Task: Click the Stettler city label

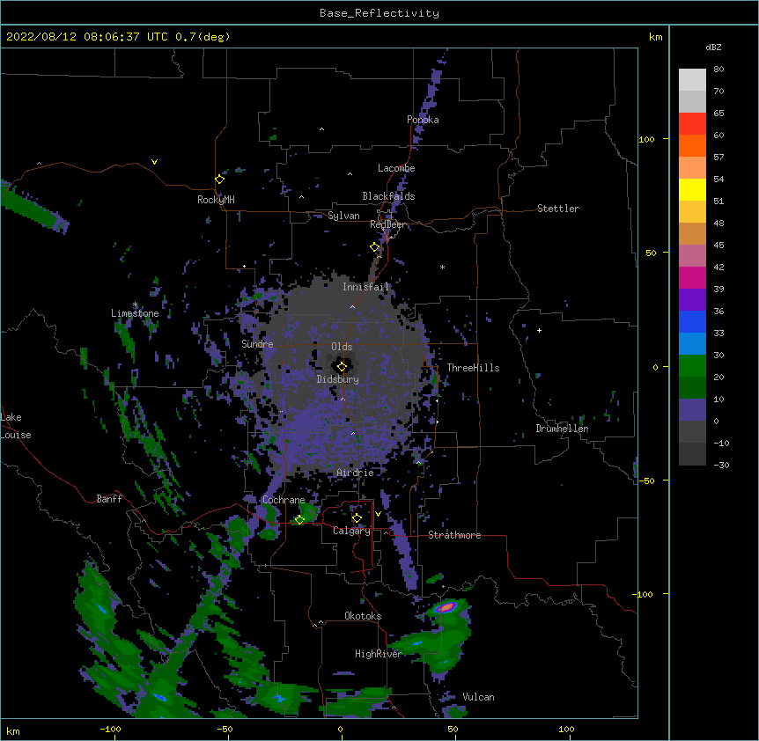Action: (558, 209)
